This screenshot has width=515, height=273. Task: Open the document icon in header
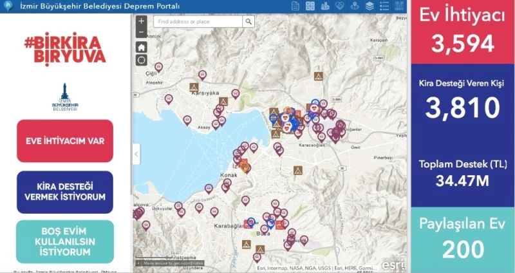tap(295, 6)
